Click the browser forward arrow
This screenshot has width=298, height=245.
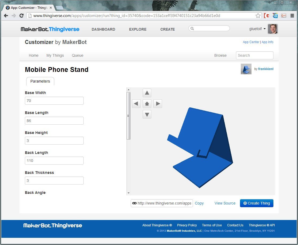(14, 16)
